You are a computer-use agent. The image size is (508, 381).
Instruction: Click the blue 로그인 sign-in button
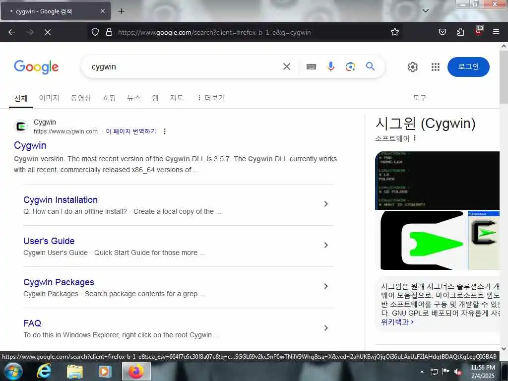click(468, 67)
